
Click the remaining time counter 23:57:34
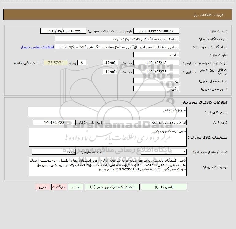click(x=56, y=63)
